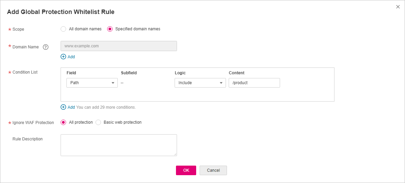Click inside the Rule Description text area
This screenshot has width=405, height=183.
point(118,145)
